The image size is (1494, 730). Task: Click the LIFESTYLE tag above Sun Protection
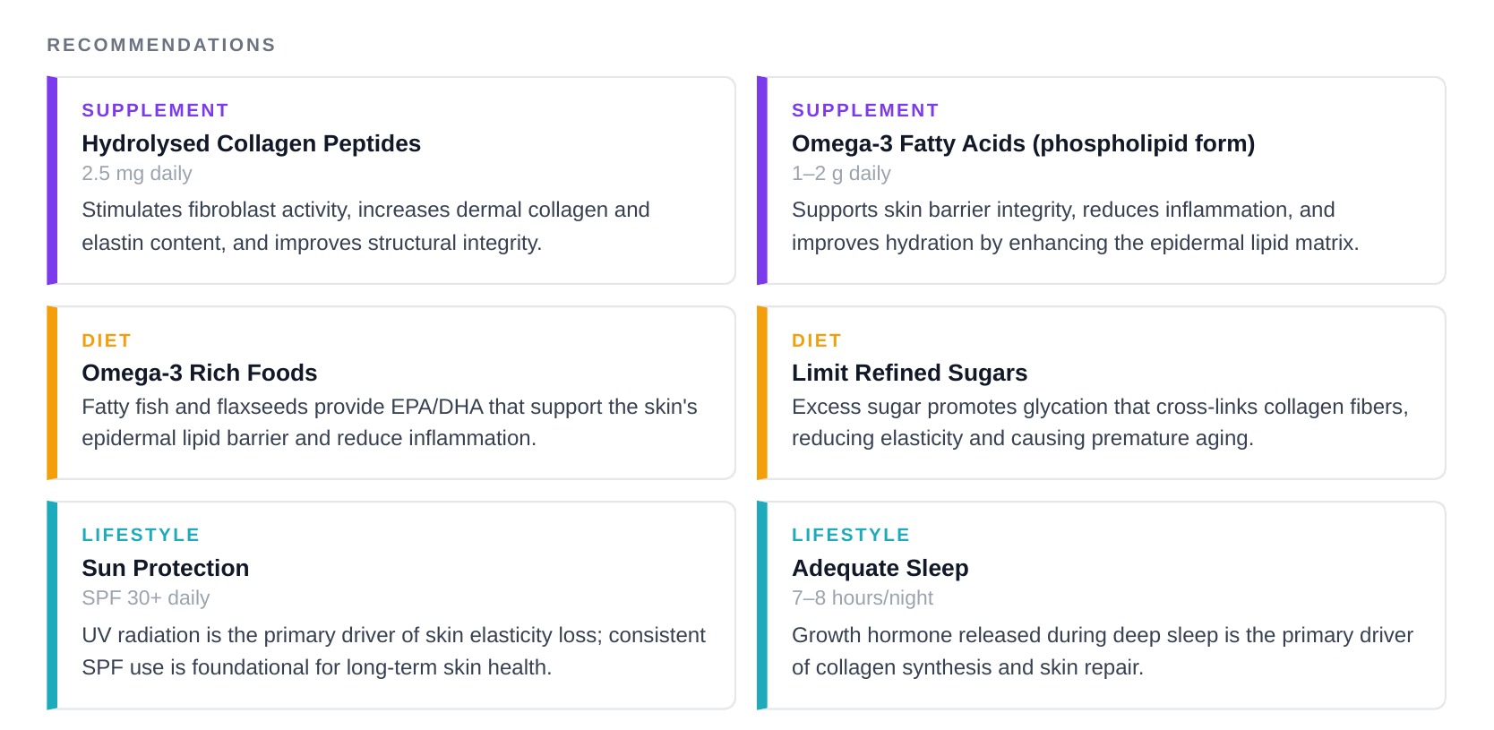pyautogui.click(x=141, y=535)
